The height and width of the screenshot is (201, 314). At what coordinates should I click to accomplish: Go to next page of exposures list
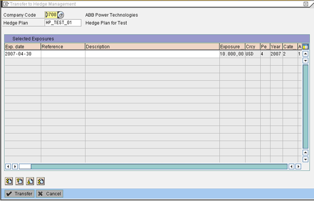[30, 181]
